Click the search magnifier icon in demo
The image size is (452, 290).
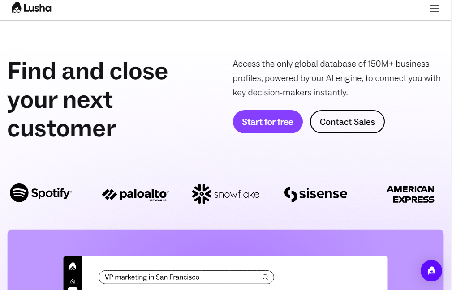click(x=265, y=277)
